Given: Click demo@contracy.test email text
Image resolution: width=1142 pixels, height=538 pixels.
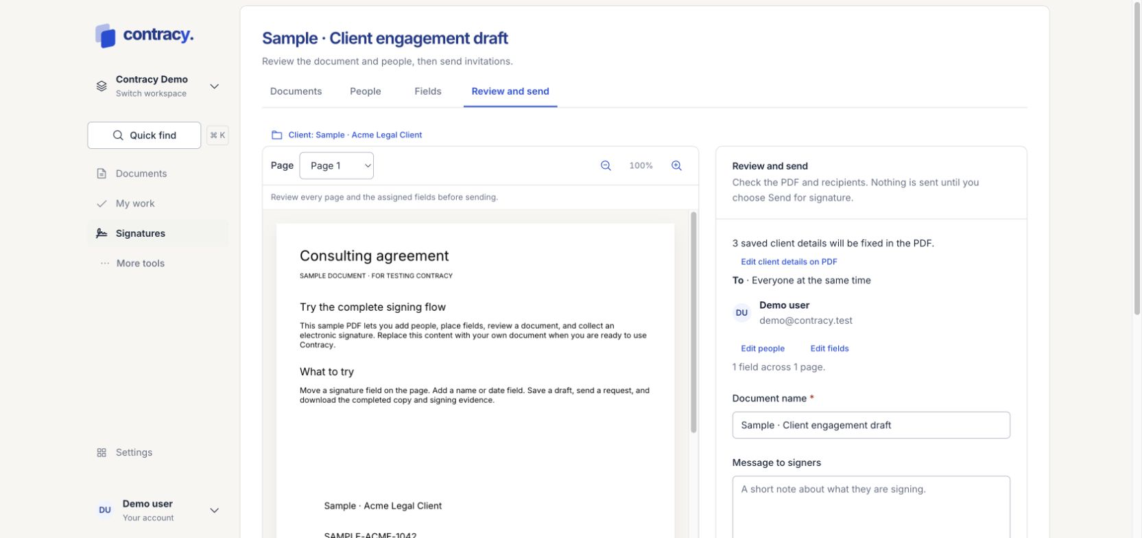Looking at the screenshot, I should click(x=806, y=320).
